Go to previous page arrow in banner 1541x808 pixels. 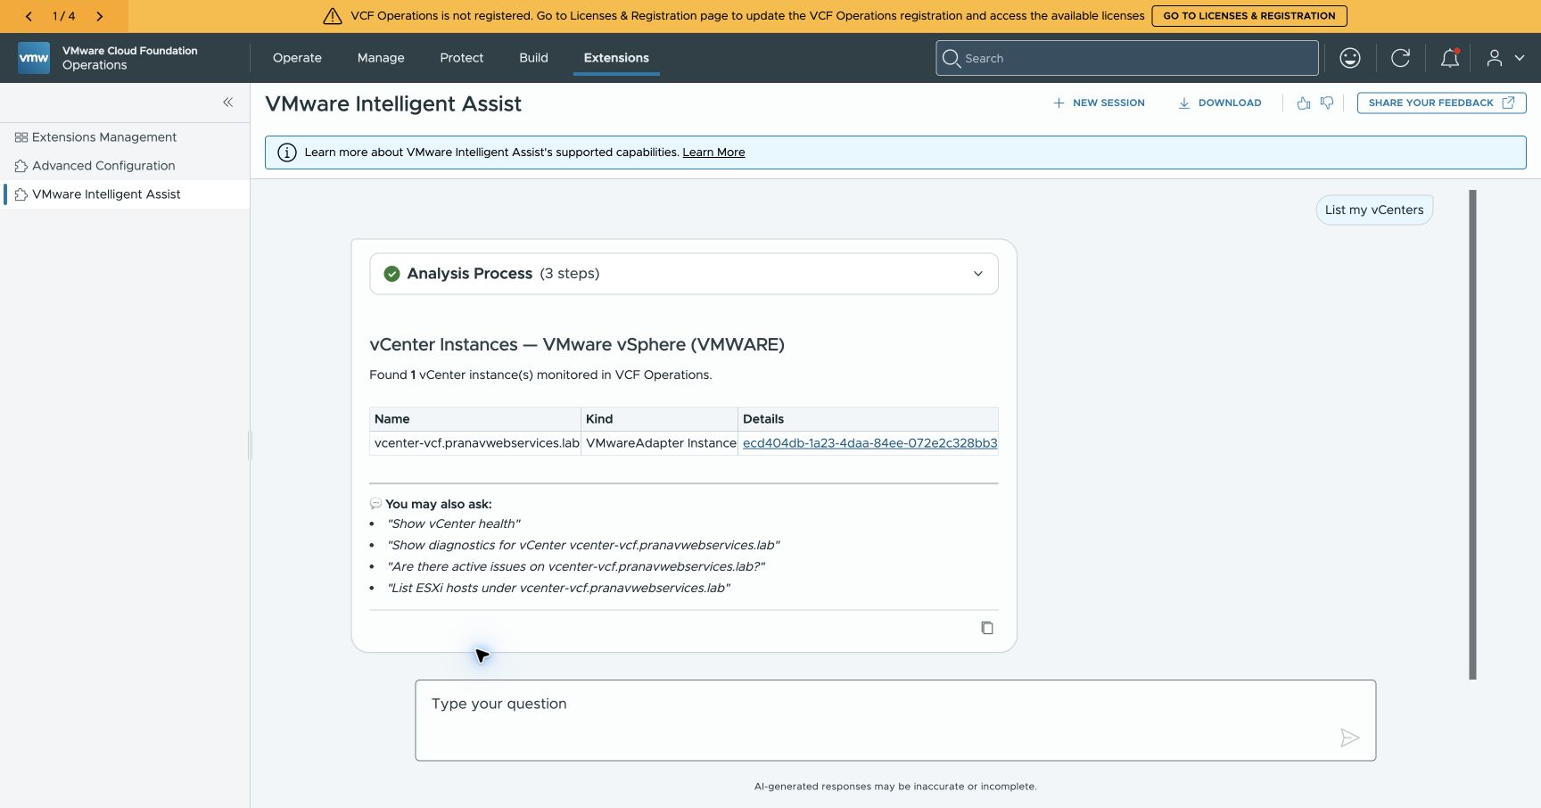29,16
